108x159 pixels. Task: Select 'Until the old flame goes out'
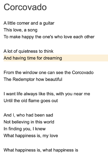[31, 101]
